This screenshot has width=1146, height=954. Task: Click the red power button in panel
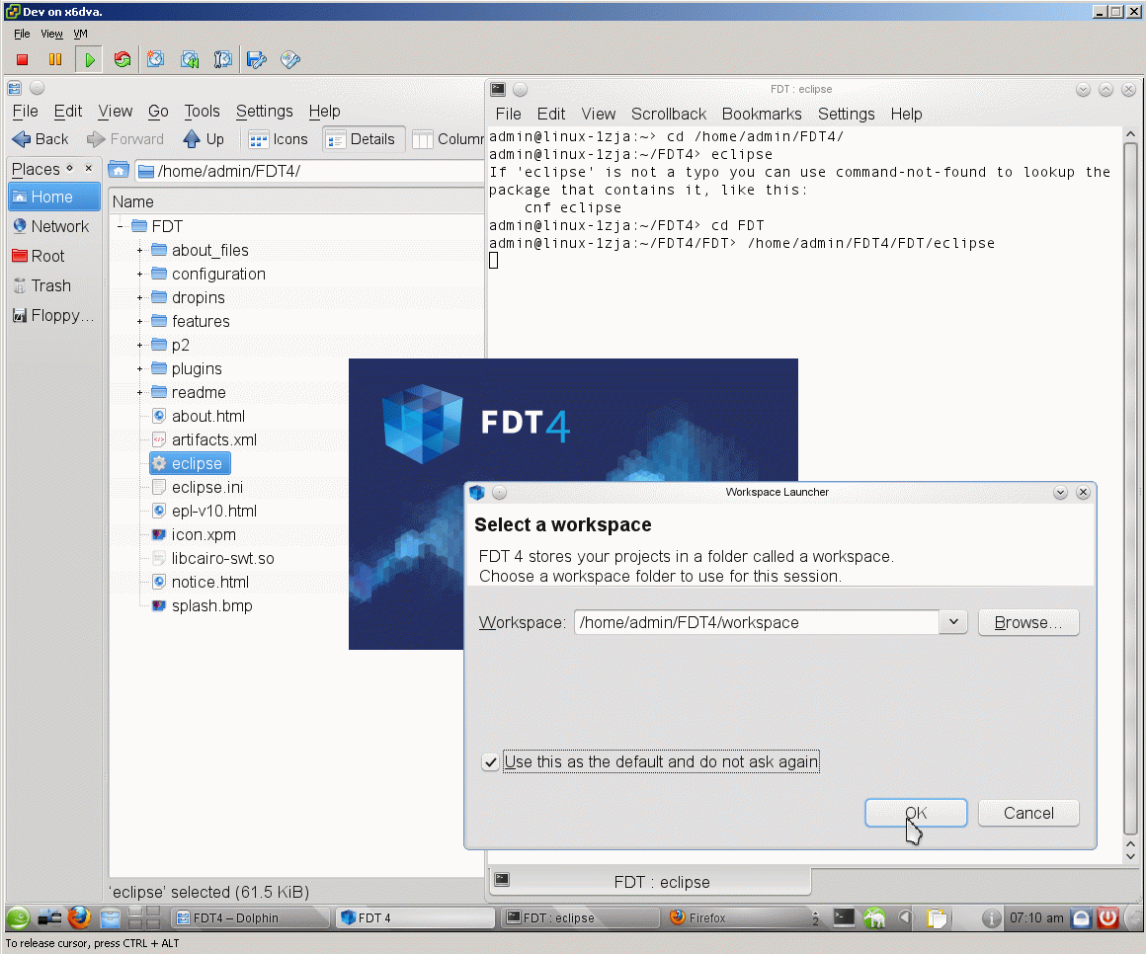[x=1108, y=917]
